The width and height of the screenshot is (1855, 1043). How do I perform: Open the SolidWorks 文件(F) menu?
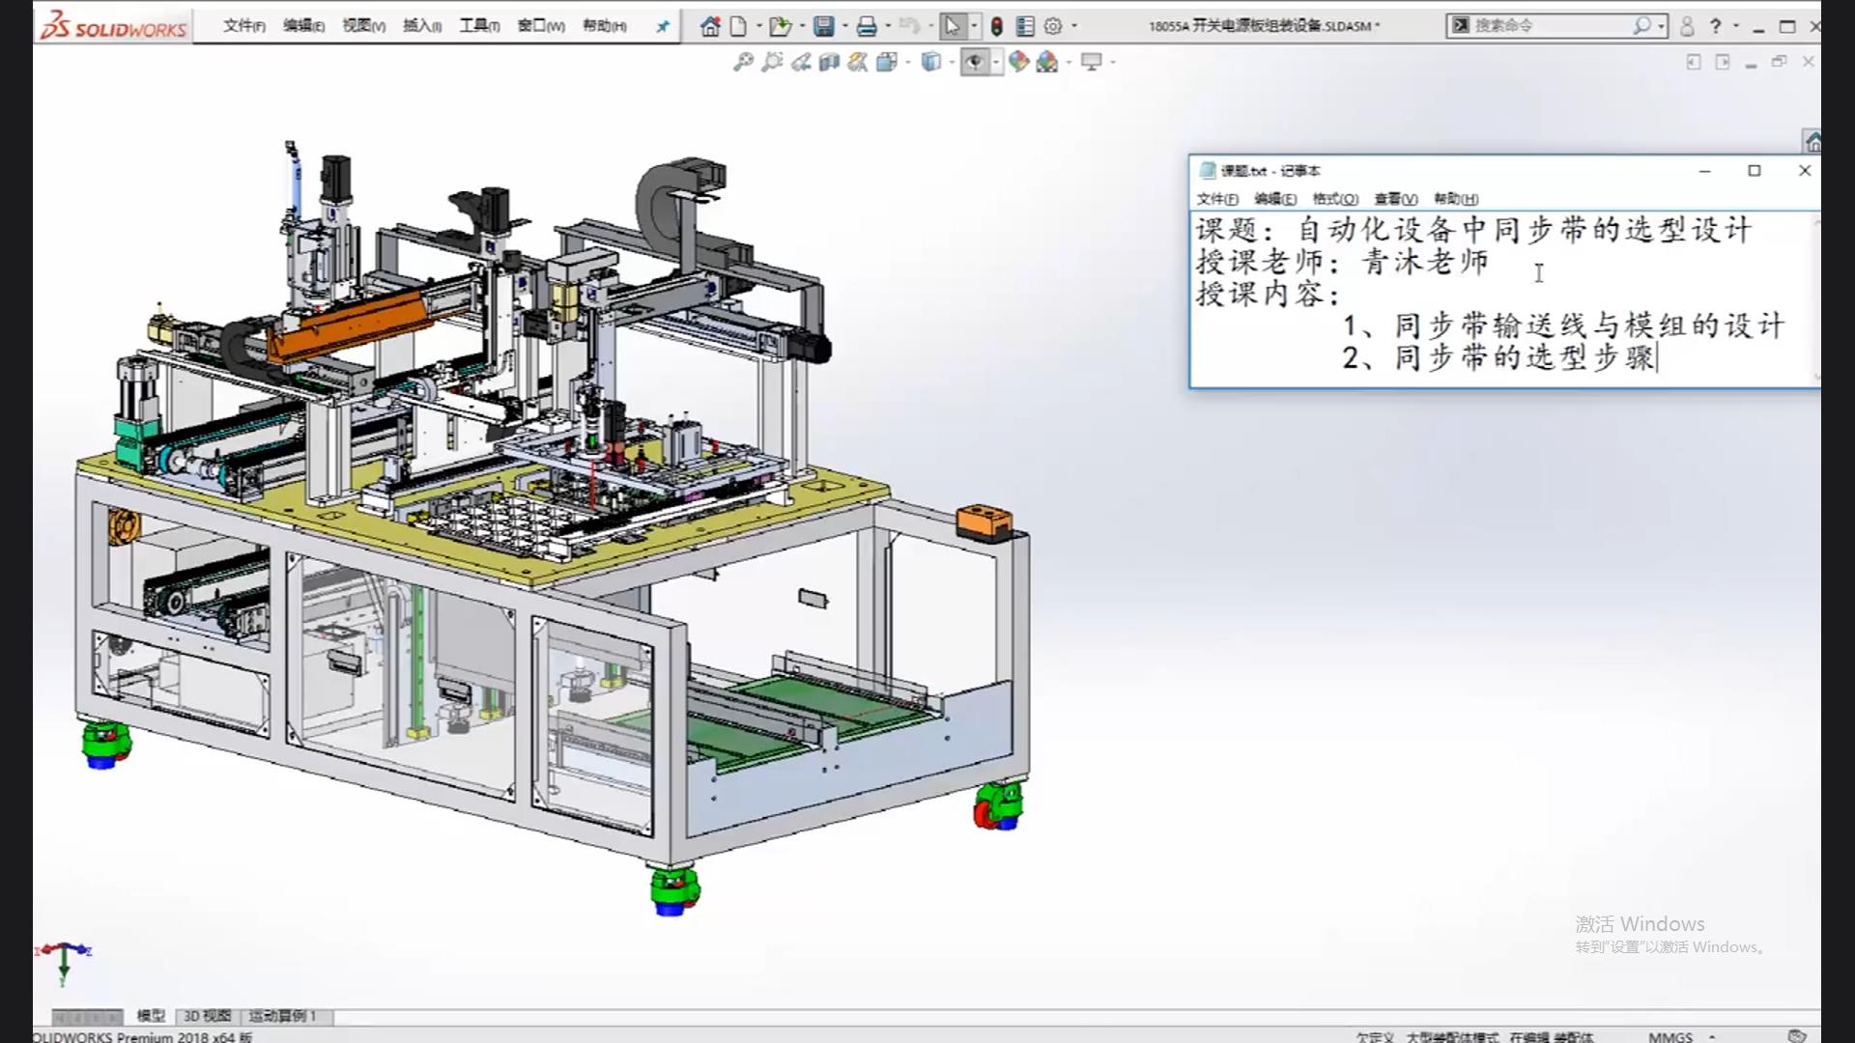244,26
